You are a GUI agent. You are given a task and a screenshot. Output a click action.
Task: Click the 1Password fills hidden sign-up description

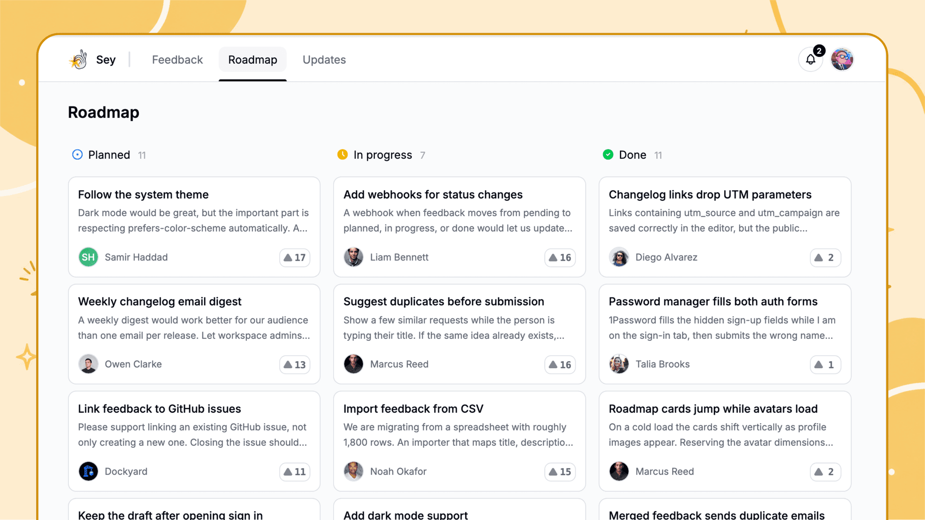(722, 328)
